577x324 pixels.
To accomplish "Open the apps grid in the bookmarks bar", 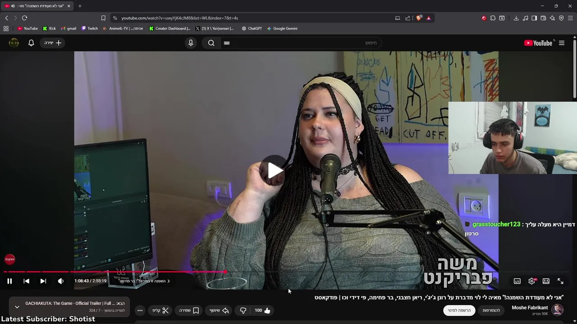I will click(6, 28).
